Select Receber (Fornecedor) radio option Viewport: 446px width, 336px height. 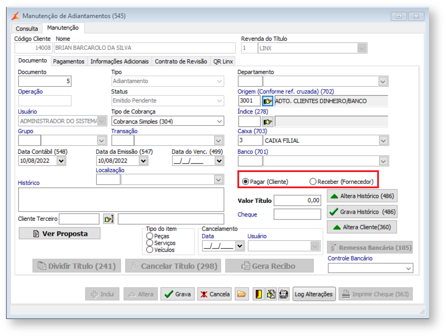(x=341, y=182)
